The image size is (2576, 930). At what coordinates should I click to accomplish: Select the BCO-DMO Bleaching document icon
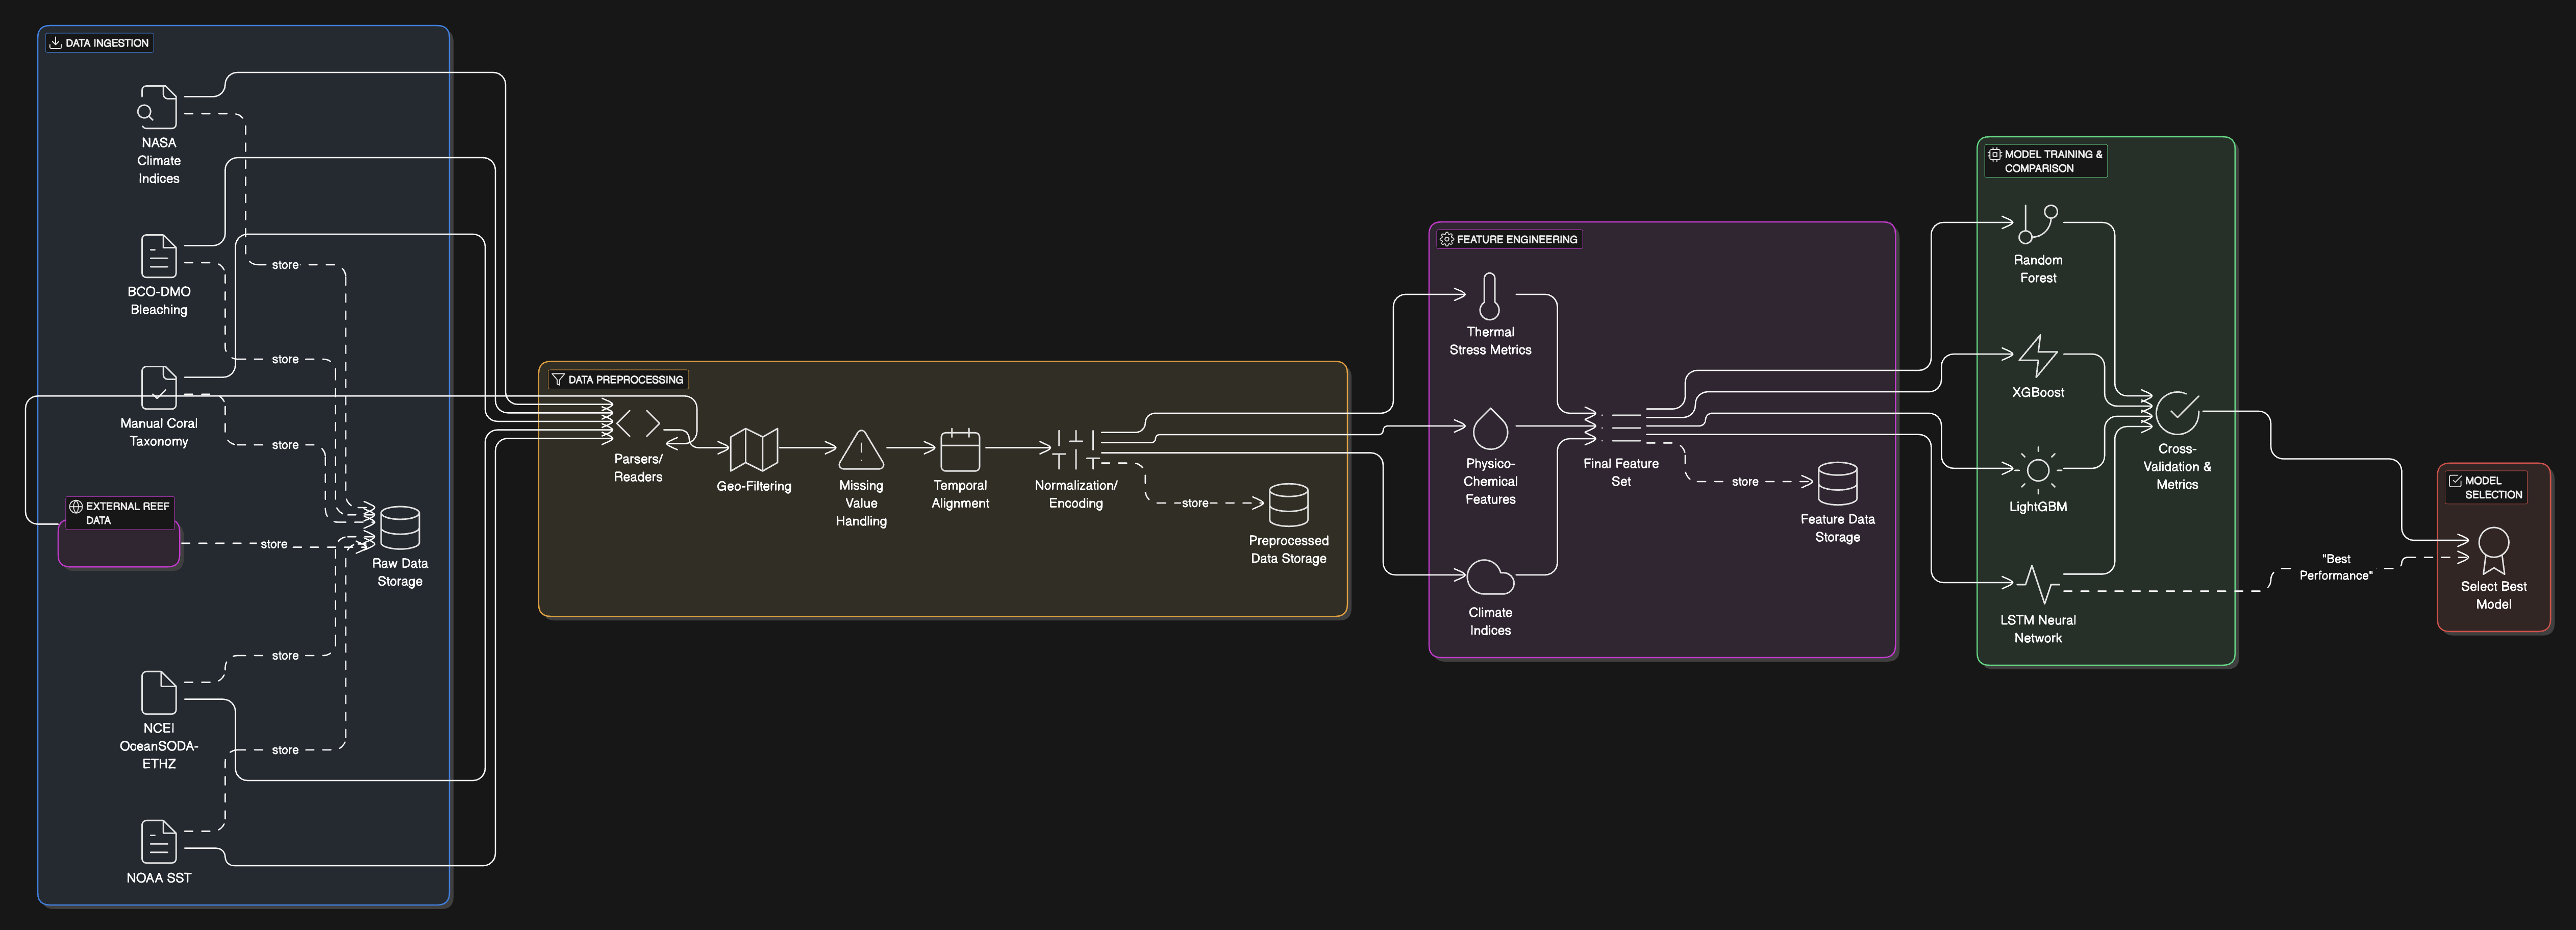click(158, 256)
